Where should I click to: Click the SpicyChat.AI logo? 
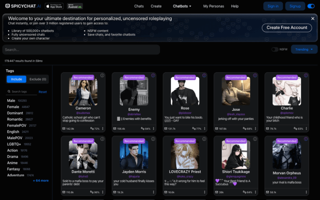pyautogui.click(x=22, y=6)
